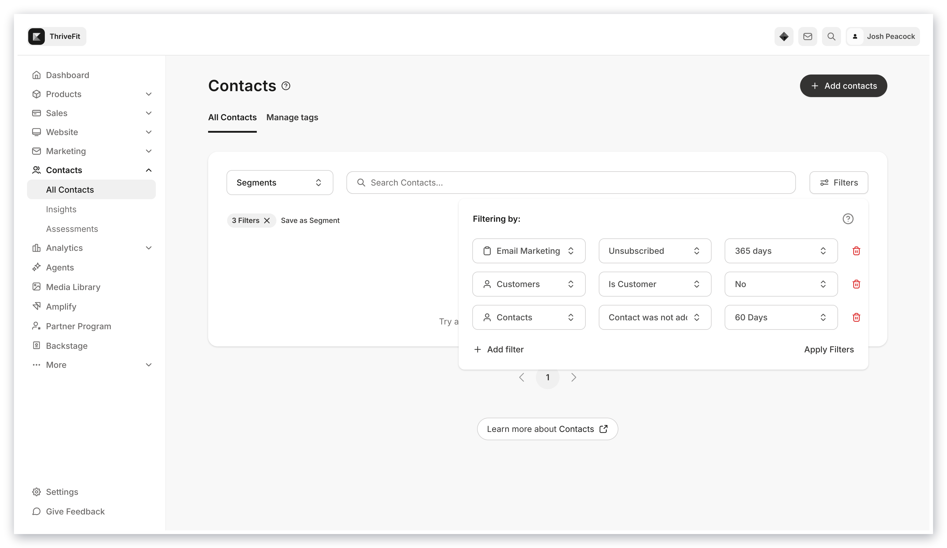
Task: Select page 1 in pagination
Action: (547, 377)
